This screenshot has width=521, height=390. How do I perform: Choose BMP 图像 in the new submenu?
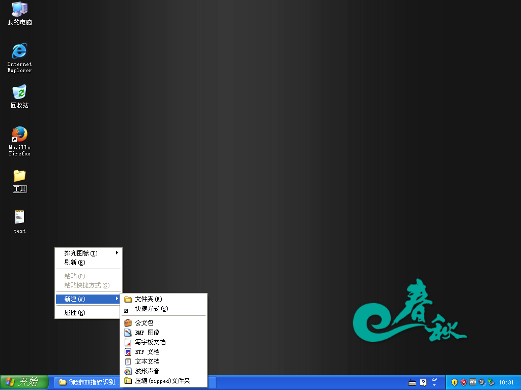[x=163, y=332]
